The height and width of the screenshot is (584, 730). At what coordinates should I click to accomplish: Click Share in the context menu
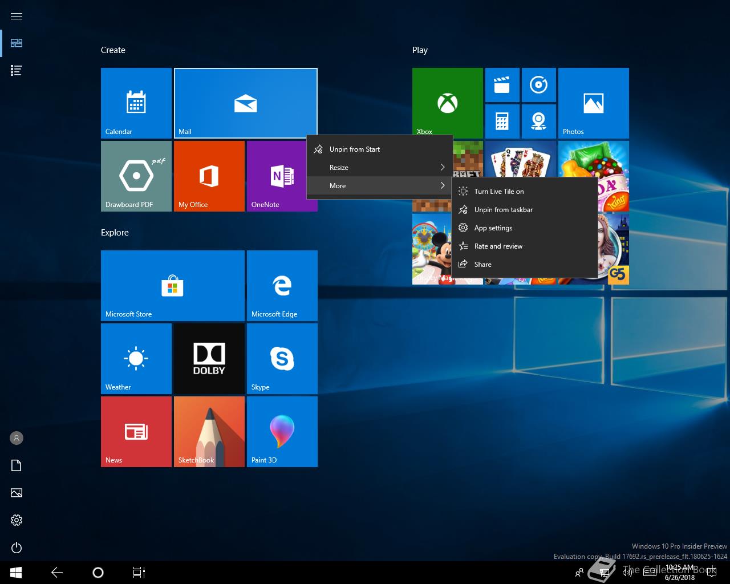coord(525,265)
